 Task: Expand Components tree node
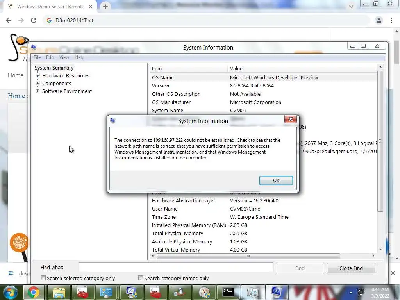(38, 84)
